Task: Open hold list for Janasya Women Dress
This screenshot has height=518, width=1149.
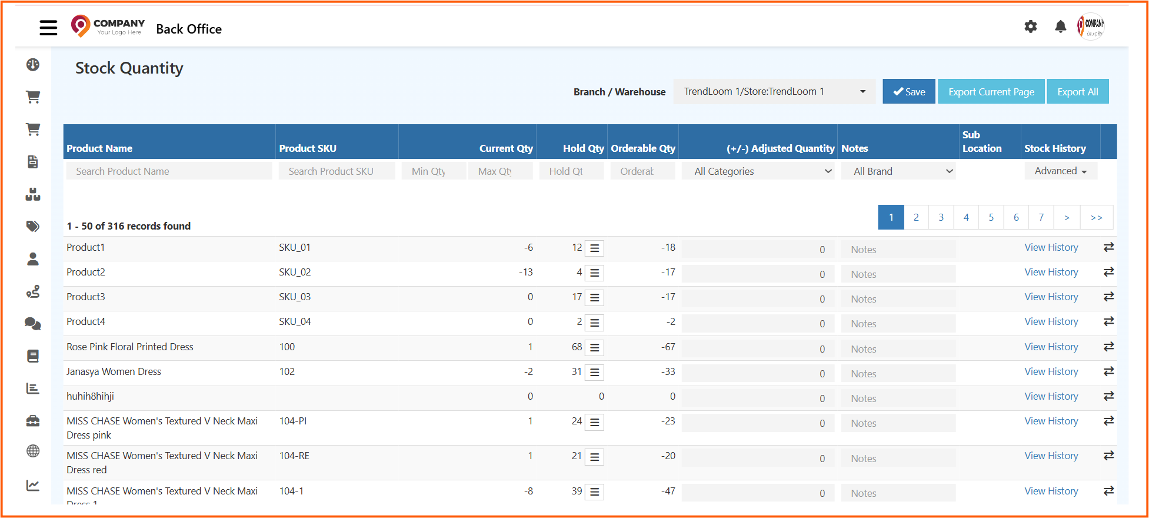Action: 594,373
